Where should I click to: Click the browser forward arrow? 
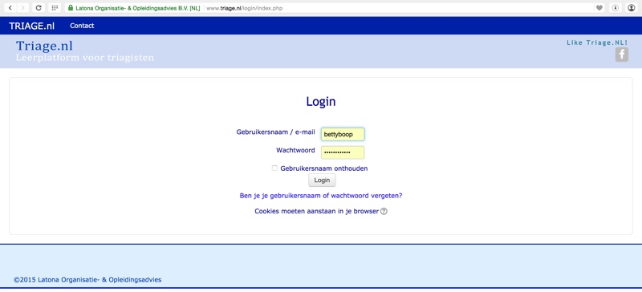[x=23, y=8]
